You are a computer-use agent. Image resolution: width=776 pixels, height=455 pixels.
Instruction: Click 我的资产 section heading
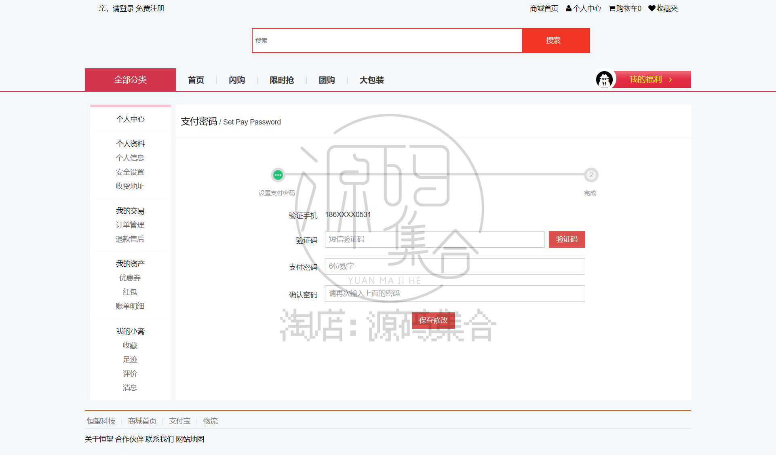coord(130,264)
